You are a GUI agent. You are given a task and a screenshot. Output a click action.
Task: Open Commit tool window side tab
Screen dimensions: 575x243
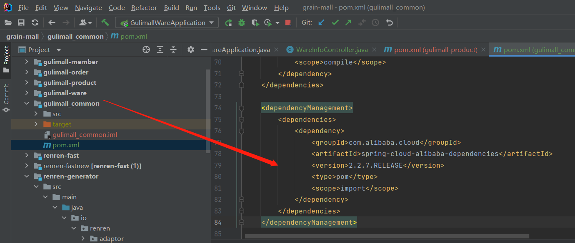coord(6,98)
